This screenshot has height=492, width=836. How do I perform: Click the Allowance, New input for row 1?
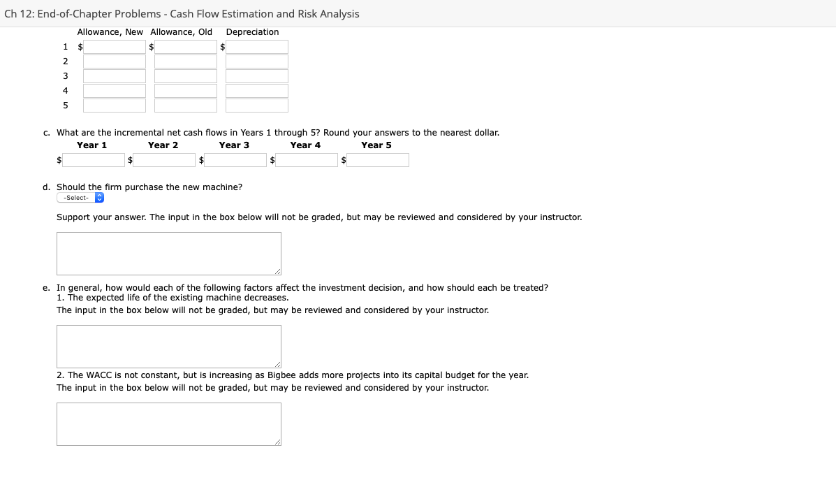click(114, 47)
